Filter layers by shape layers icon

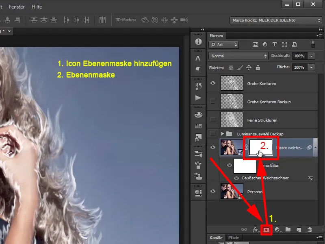285,45
